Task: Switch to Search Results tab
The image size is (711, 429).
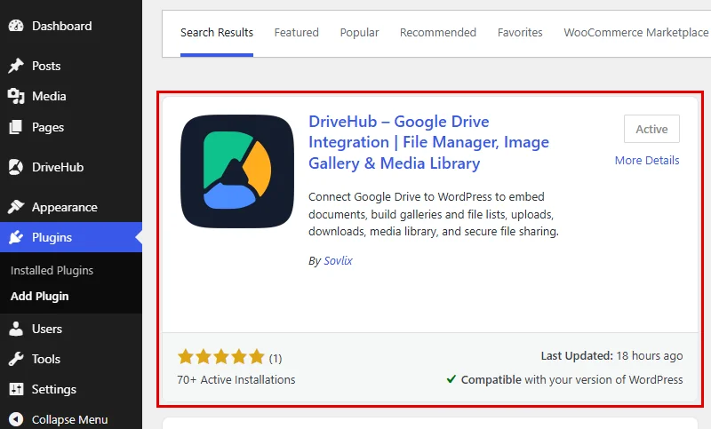Action: pyautogui.click(x=217, y=33)
